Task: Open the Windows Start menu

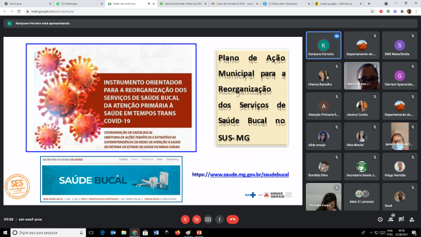Action: coord(5,232)
